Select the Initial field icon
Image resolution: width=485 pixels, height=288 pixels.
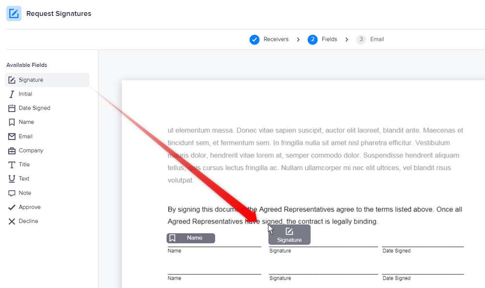12,94
